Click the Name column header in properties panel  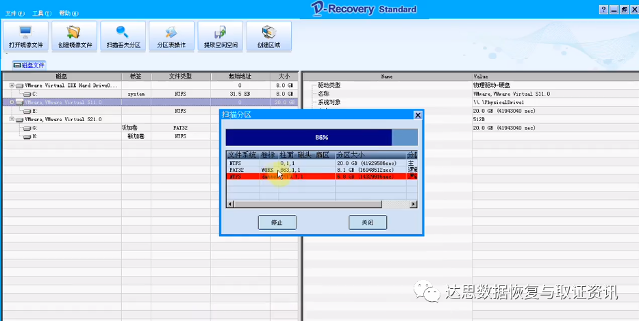tap(387, 77)
